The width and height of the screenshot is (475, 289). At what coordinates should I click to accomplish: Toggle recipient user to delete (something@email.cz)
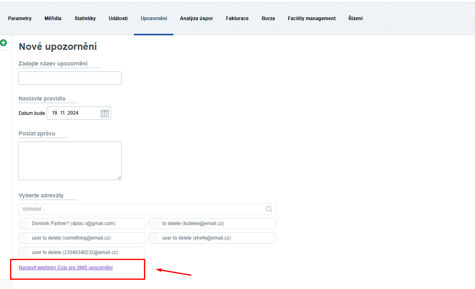coord(82,238)
